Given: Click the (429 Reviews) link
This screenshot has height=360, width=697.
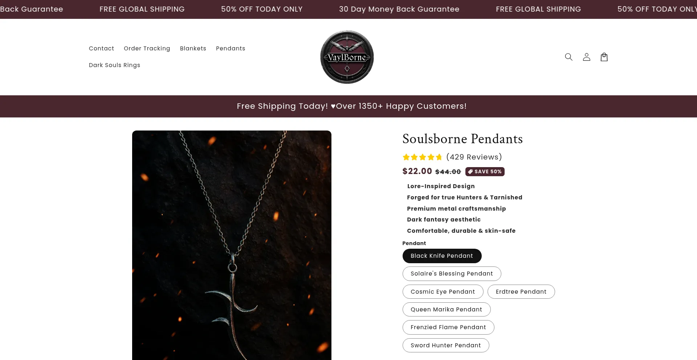Looking at the screenshot, I should coord(474,157).
